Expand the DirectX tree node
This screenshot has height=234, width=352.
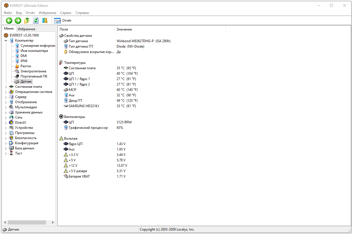click(6, 123)
